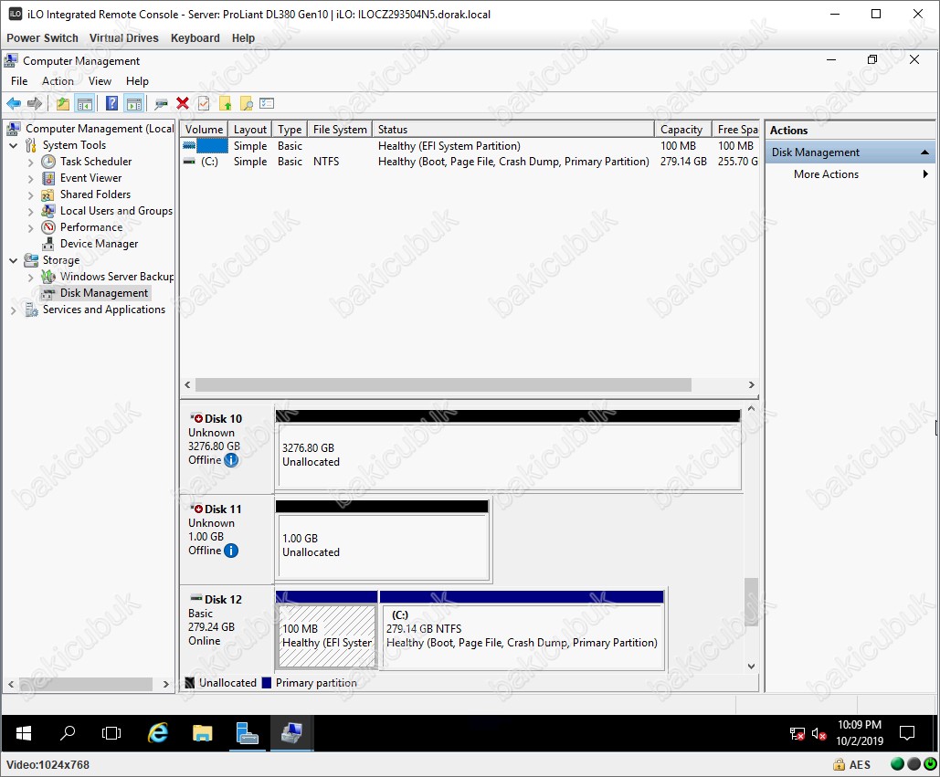The image size is (940, 777).
Task: Select the EFI System Partition volume row
Action: click(x=470, y=146)
